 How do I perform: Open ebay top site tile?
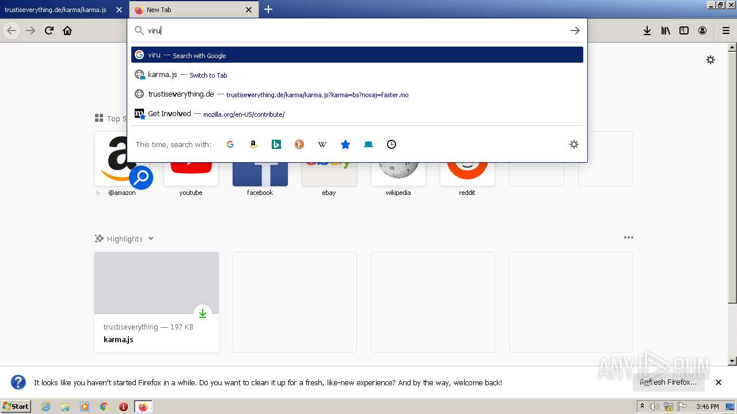coord(329,164)
